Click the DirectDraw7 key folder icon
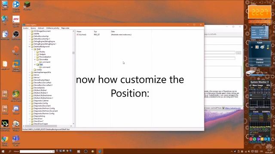 [32, 121]
